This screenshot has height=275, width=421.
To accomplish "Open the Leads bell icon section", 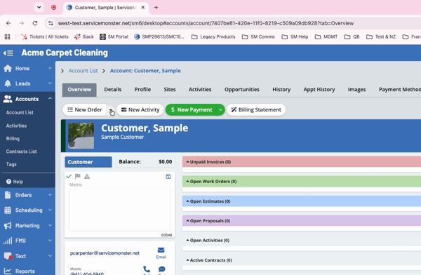I will click(8, 83).
